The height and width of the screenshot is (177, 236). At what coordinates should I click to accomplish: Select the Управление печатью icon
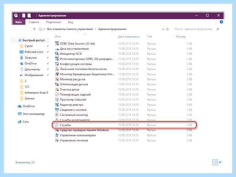pyautogui.click(x=57, y=140)
